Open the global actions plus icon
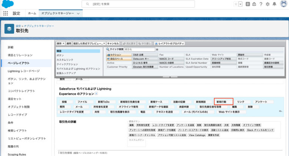The width and height of the screenshot is (289, 156). 248,4
